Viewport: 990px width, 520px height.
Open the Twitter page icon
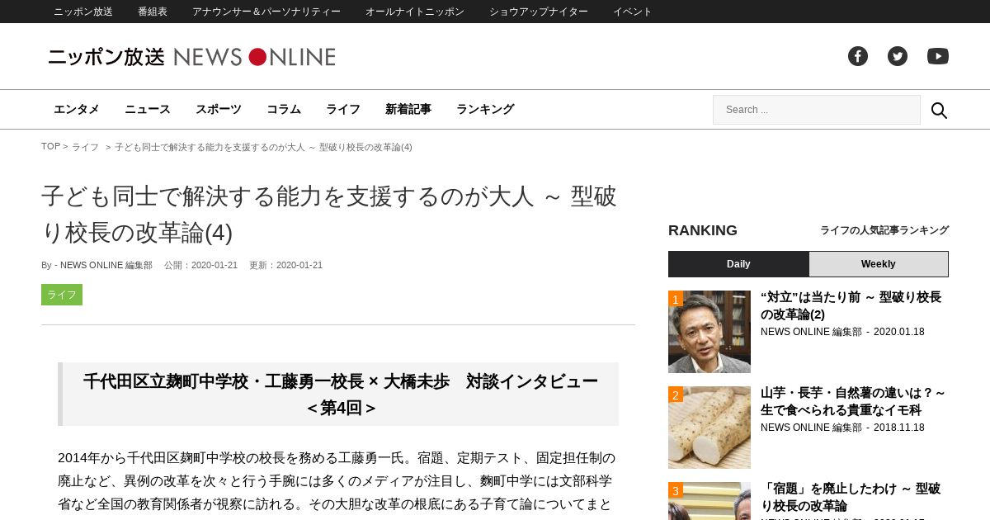click(x=898, y=56)
